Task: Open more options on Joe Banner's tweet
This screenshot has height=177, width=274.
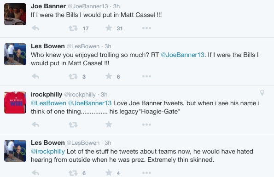Action: 146,28
